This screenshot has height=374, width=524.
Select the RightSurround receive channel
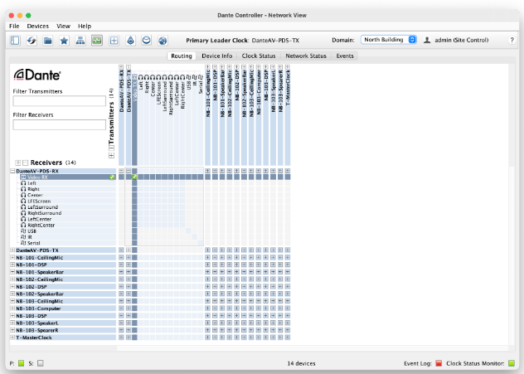click(x=66, y=213)
